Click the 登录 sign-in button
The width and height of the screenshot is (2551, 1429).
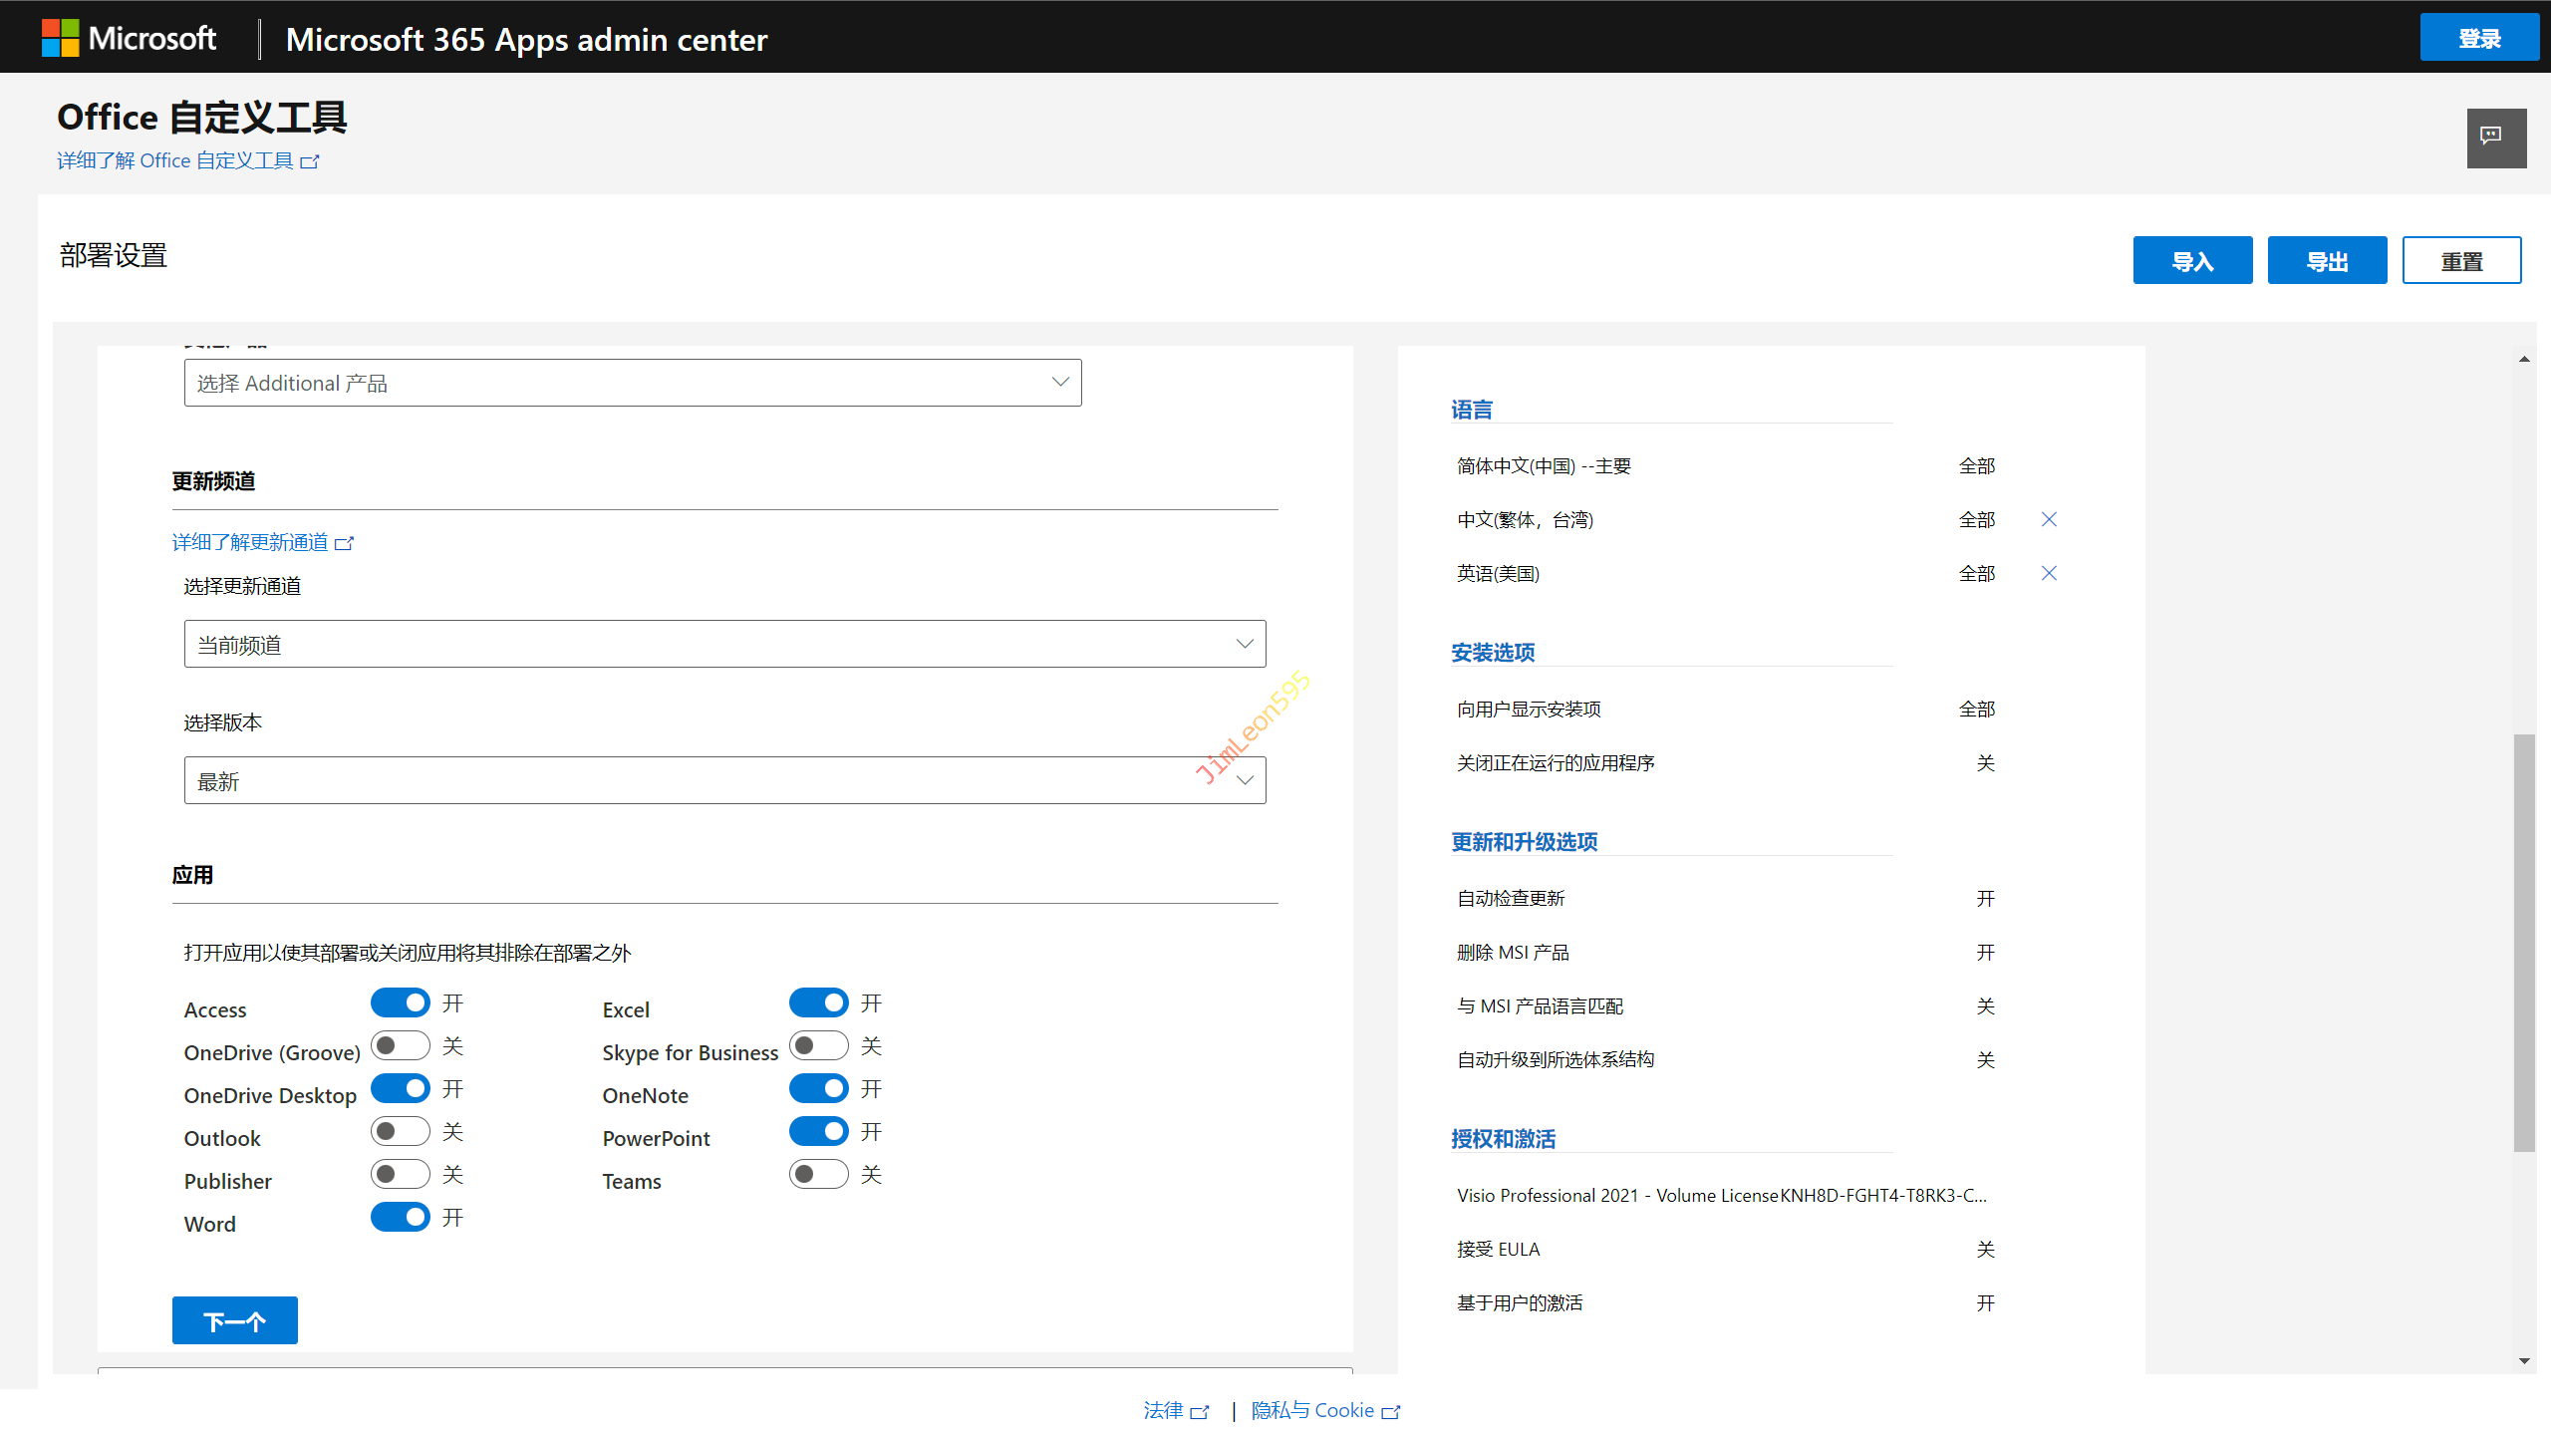click(2478, 38)
